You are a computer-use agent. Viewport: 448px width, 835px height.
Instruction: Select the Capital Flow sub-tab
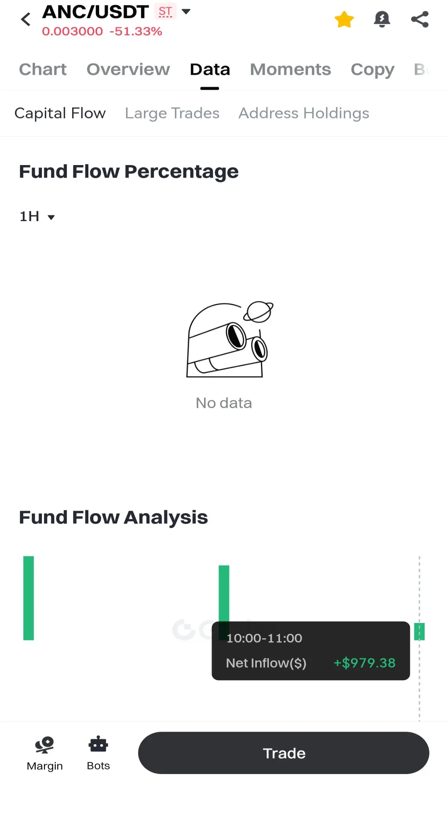tap(60, 113)
